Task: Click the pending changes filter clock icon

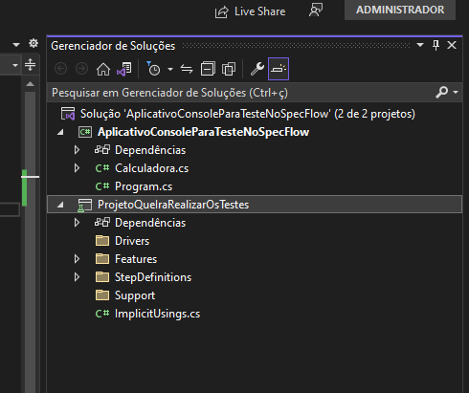Action: (153, 69)
